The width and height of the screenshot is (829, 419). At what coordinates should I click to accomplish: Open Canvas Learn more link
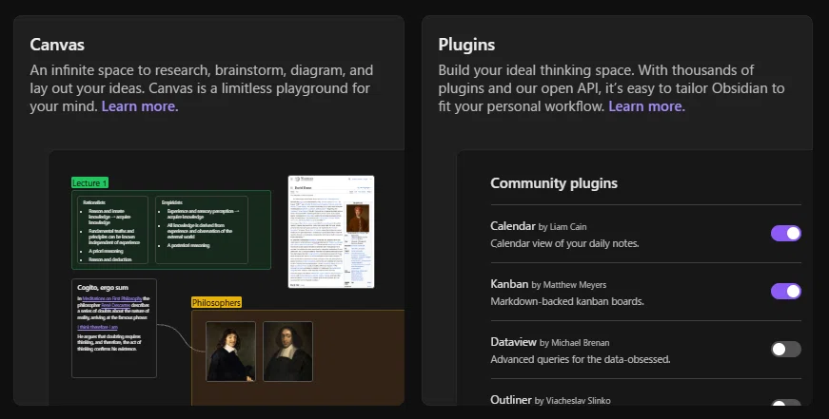pos(140,106)
